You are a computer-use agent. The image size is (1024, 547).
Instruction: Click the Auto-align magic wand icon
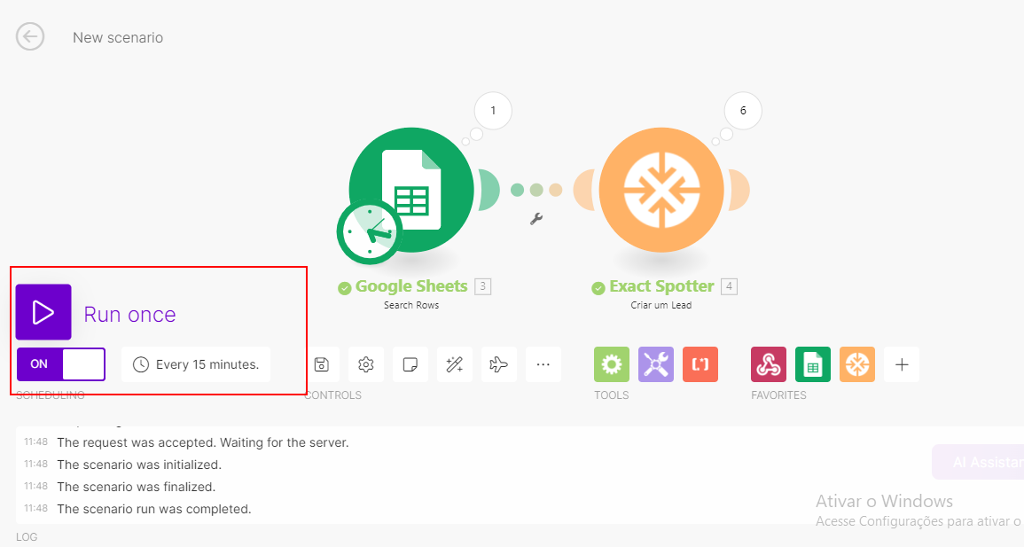(x=455, y=364)
